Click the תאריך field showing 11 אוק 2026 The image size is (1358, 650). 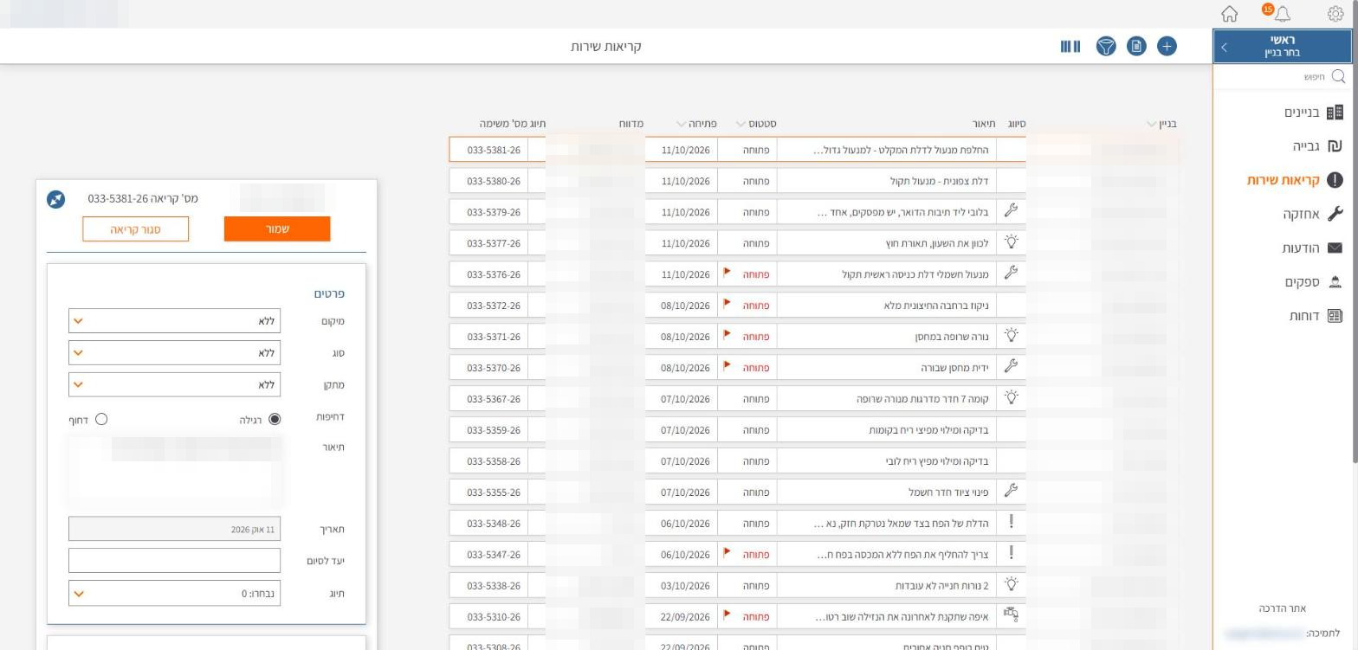(174, 529)
